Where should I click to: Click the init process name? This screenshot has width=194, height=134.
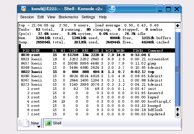[152, 89]
